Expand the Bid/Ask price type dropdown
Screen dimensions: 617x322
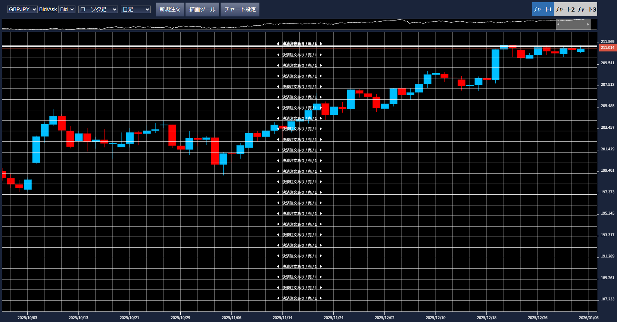point(67,9)
